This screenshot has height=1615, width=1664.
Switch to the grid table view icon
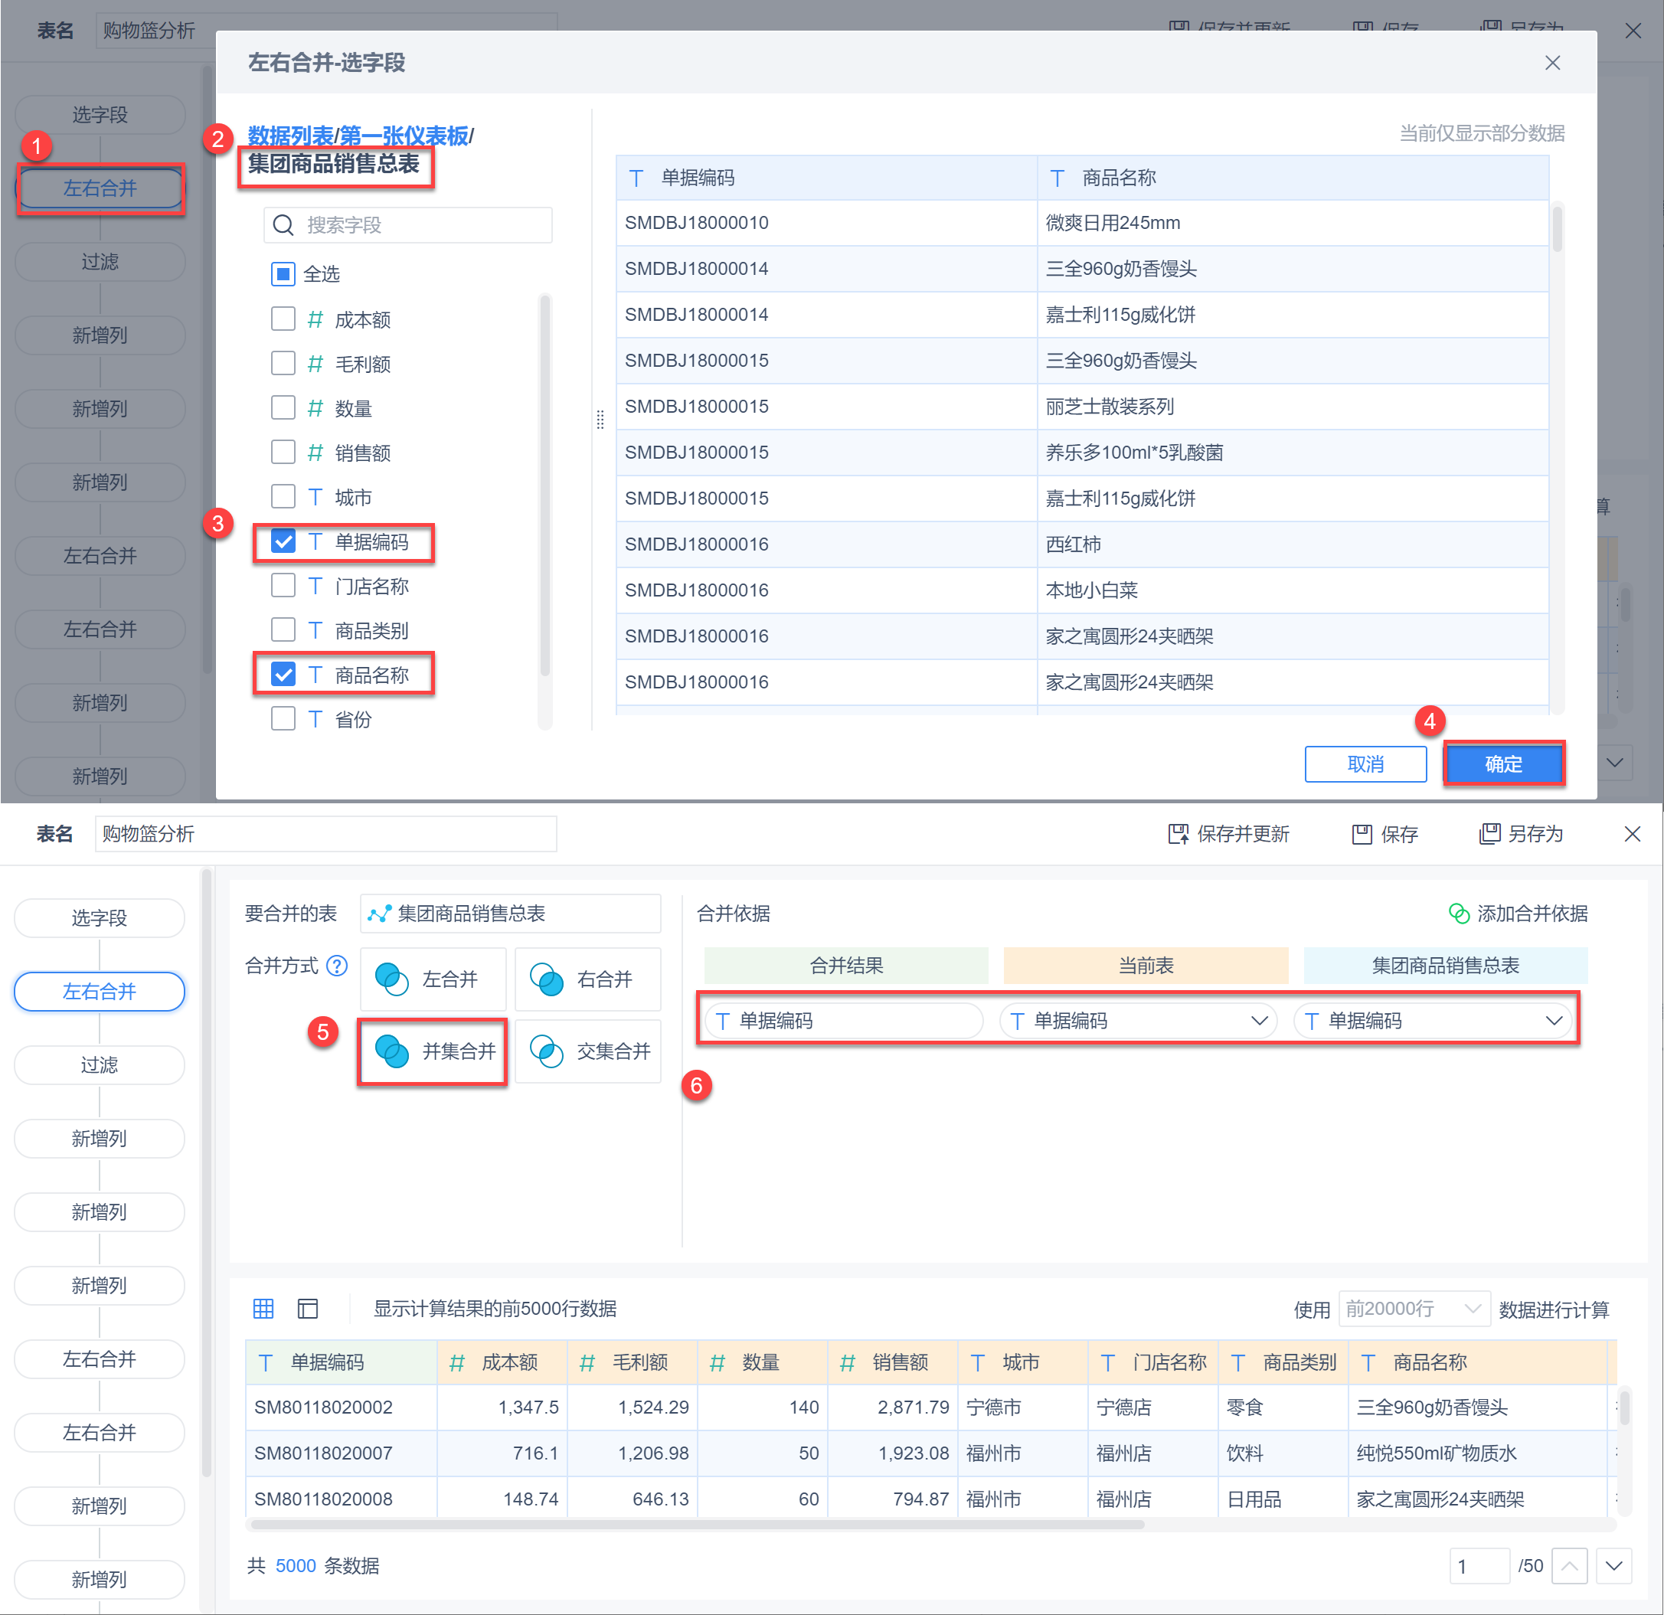click(263, 1309)
